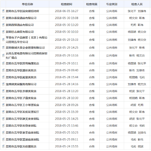151x151 pixels.
Task: Click the time cell 2018-05-28 10:30
Action: pos(66,98)
